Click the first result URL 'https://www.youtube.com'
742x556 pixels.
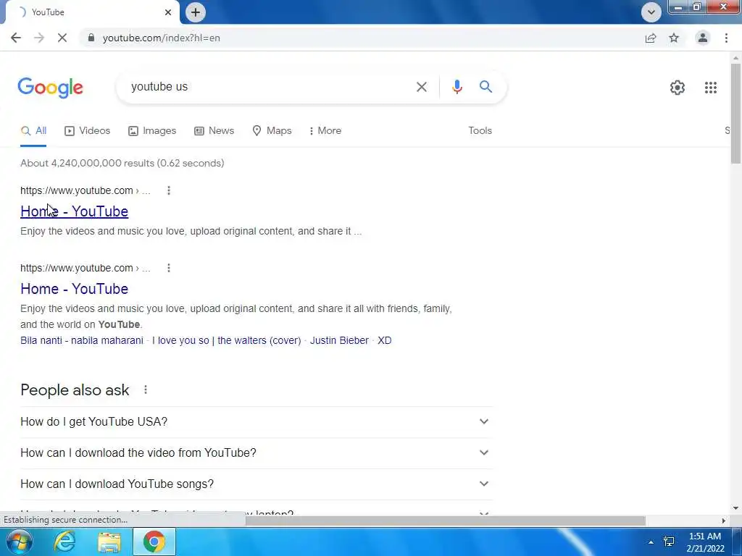(77, 190)
